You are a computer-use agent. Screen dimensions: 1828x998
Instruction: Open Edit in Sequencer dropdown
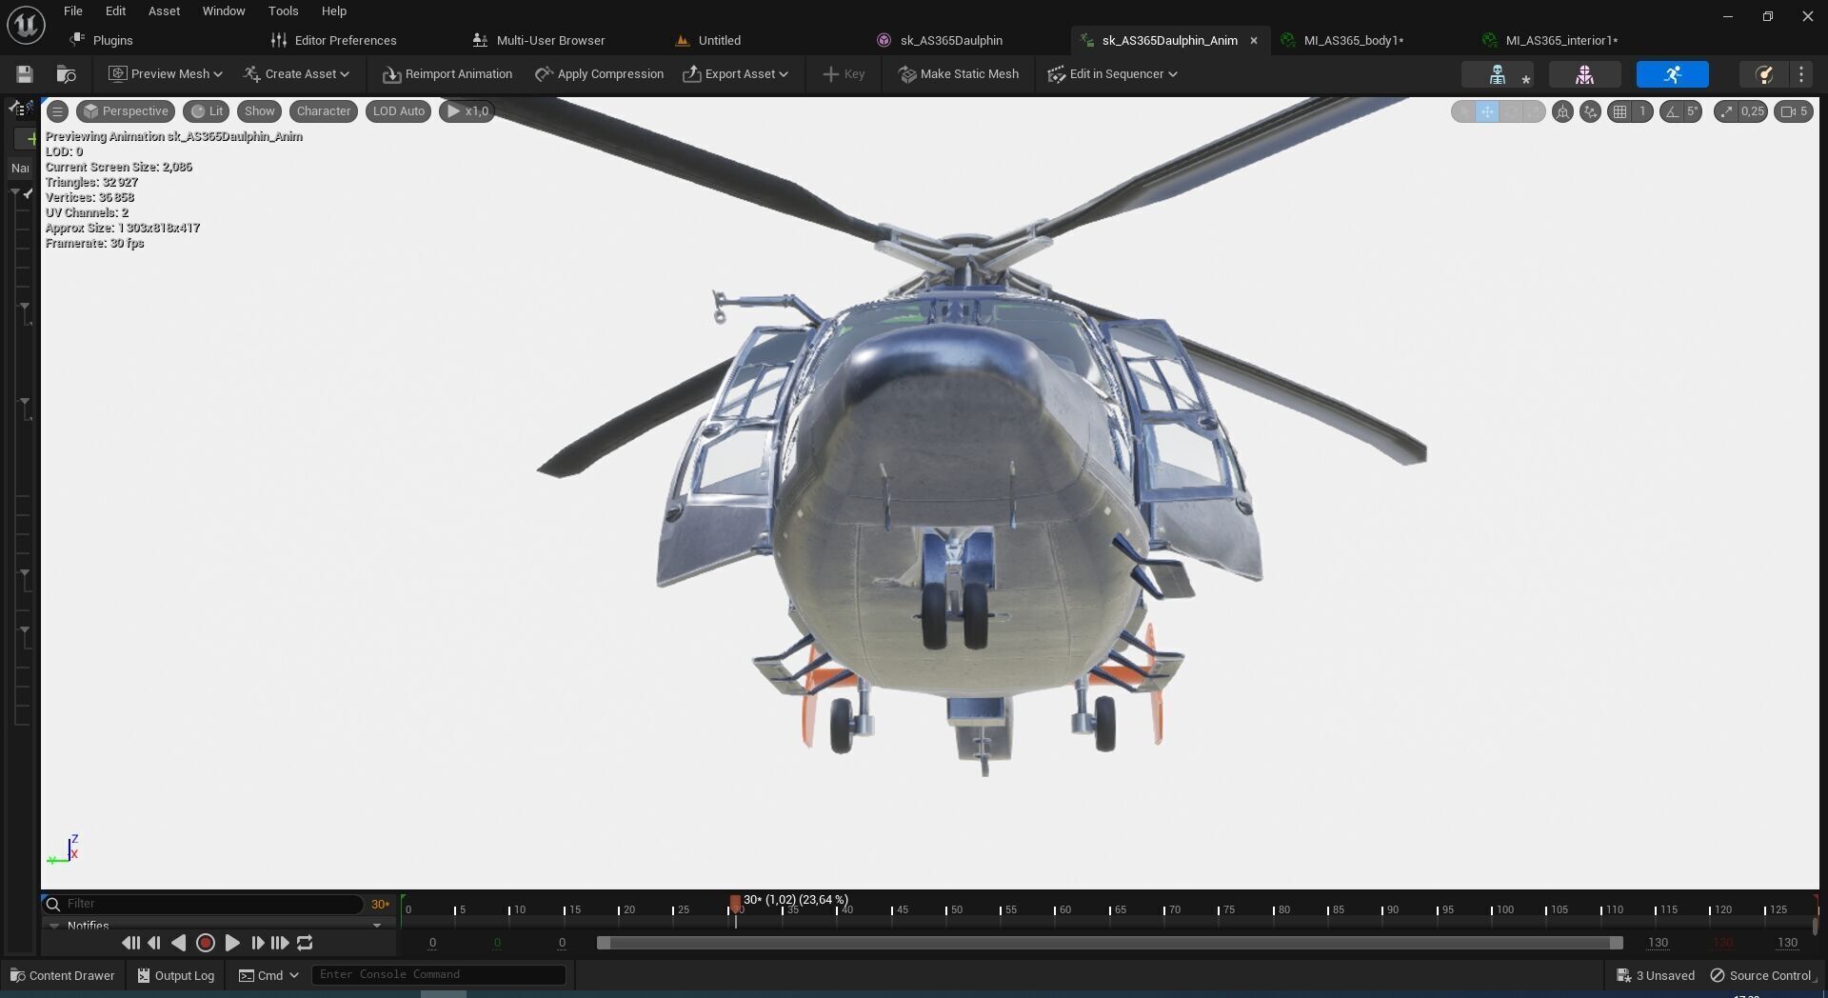tap(1112, 74)
